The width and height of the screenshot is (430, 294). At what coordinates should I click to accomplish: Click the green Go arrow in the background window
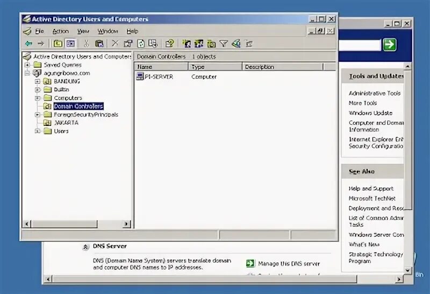(390, 45)
